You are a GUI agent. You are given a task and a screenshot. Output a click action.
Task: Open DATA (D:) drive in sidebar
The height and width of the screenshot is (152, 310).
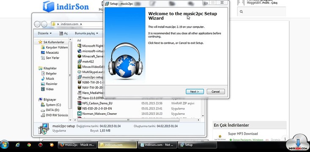tap(50, 110)
